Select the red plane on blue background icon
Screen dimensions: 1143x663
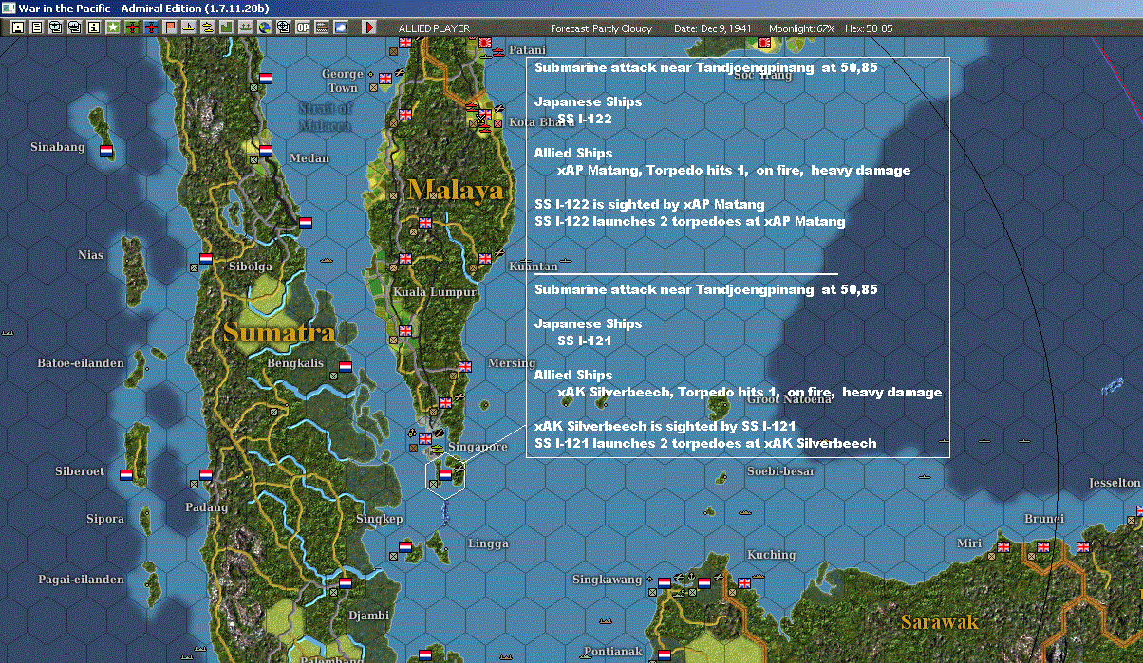point(151,28)
